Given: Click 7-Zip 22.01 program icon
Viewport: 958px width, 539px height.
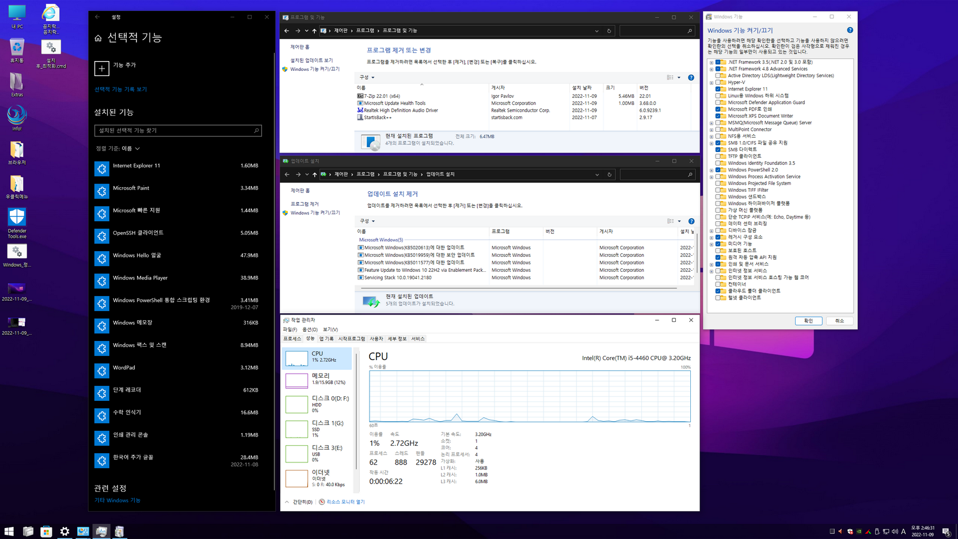Looking at the screenshot, I should [x=360, y=96].
